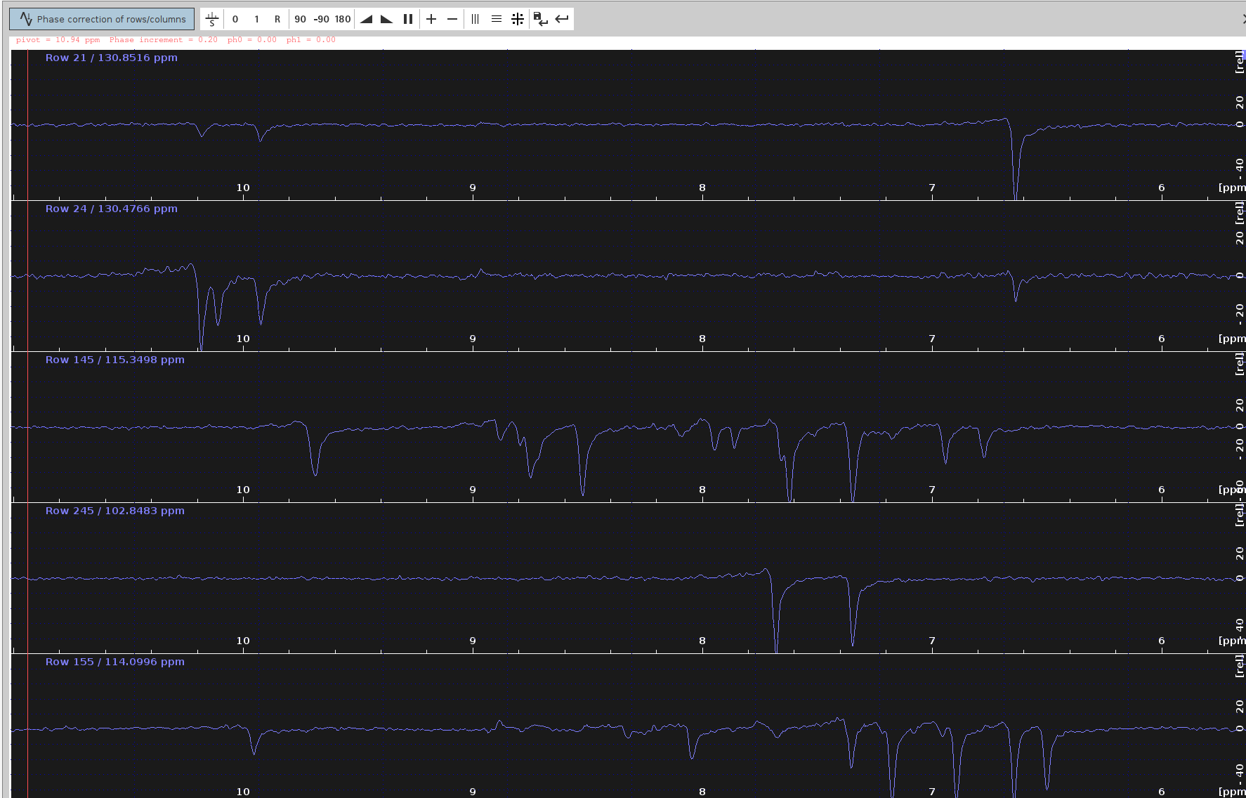Apply the 180 degree phase button
The image size is (1246, 798).
coord(343,19)
